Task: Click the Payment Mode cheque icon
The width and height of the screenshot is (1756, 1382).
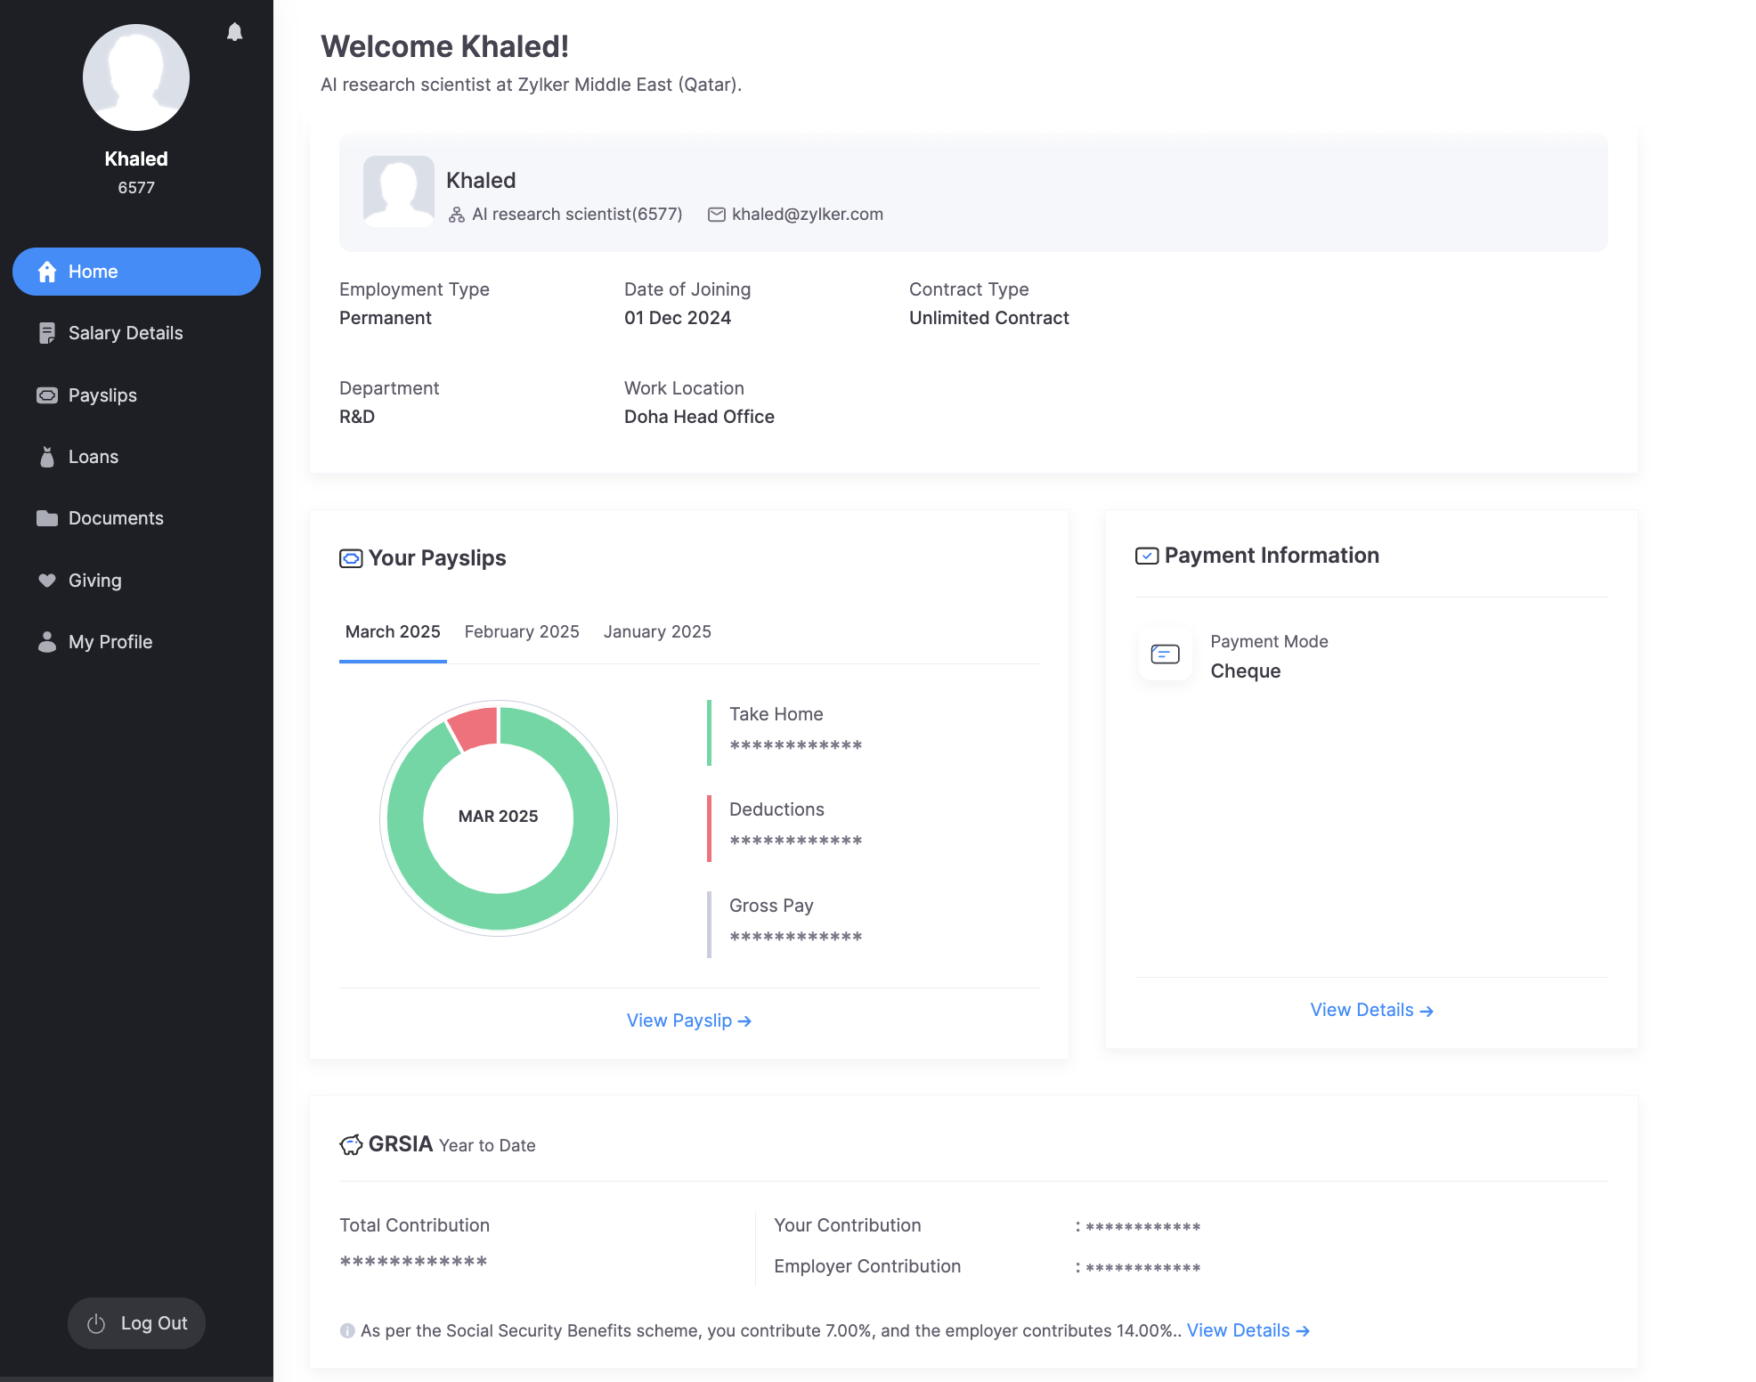Action: (1165, 654)
